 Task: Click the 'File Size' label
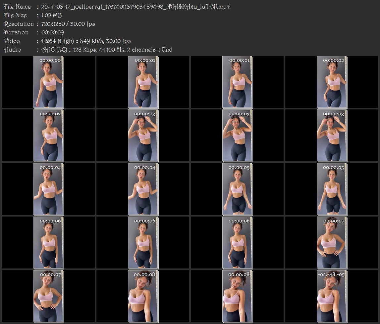[x=16, y=15]
